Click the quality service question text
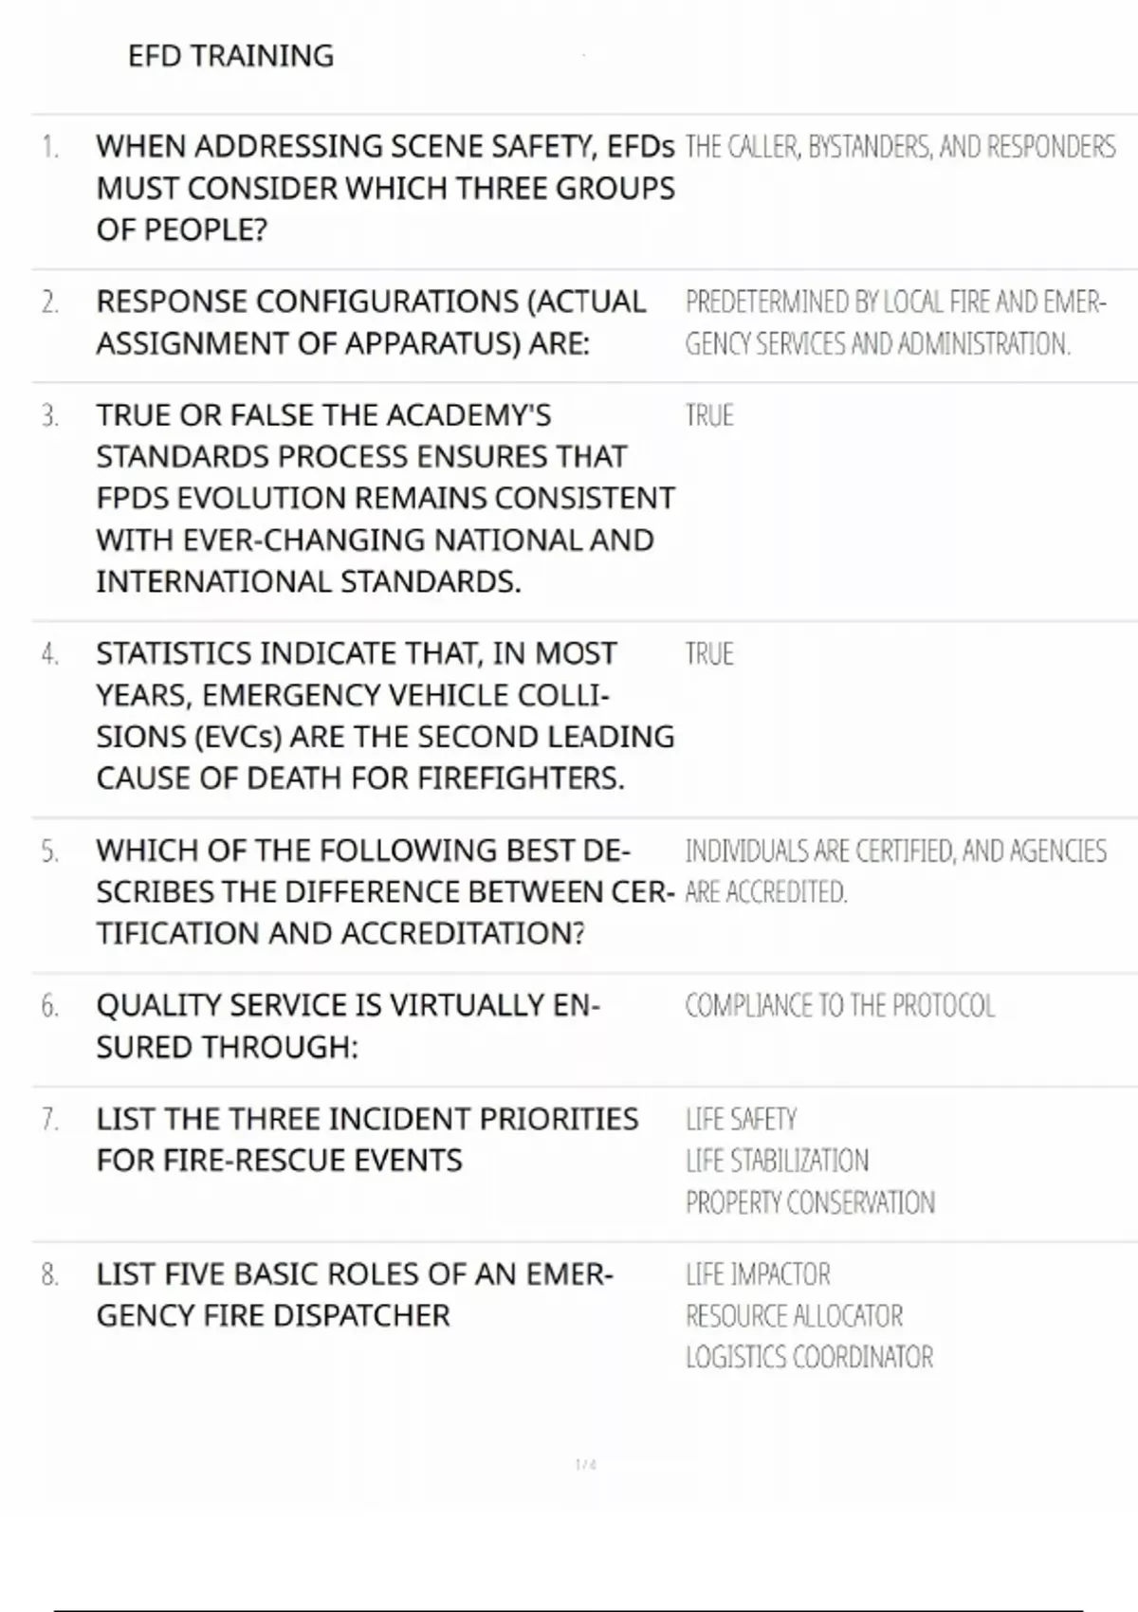This screenshot has width=1138, height=1612. pos(348,1026)
